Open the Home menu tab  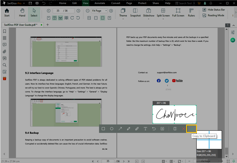[63, 3]
